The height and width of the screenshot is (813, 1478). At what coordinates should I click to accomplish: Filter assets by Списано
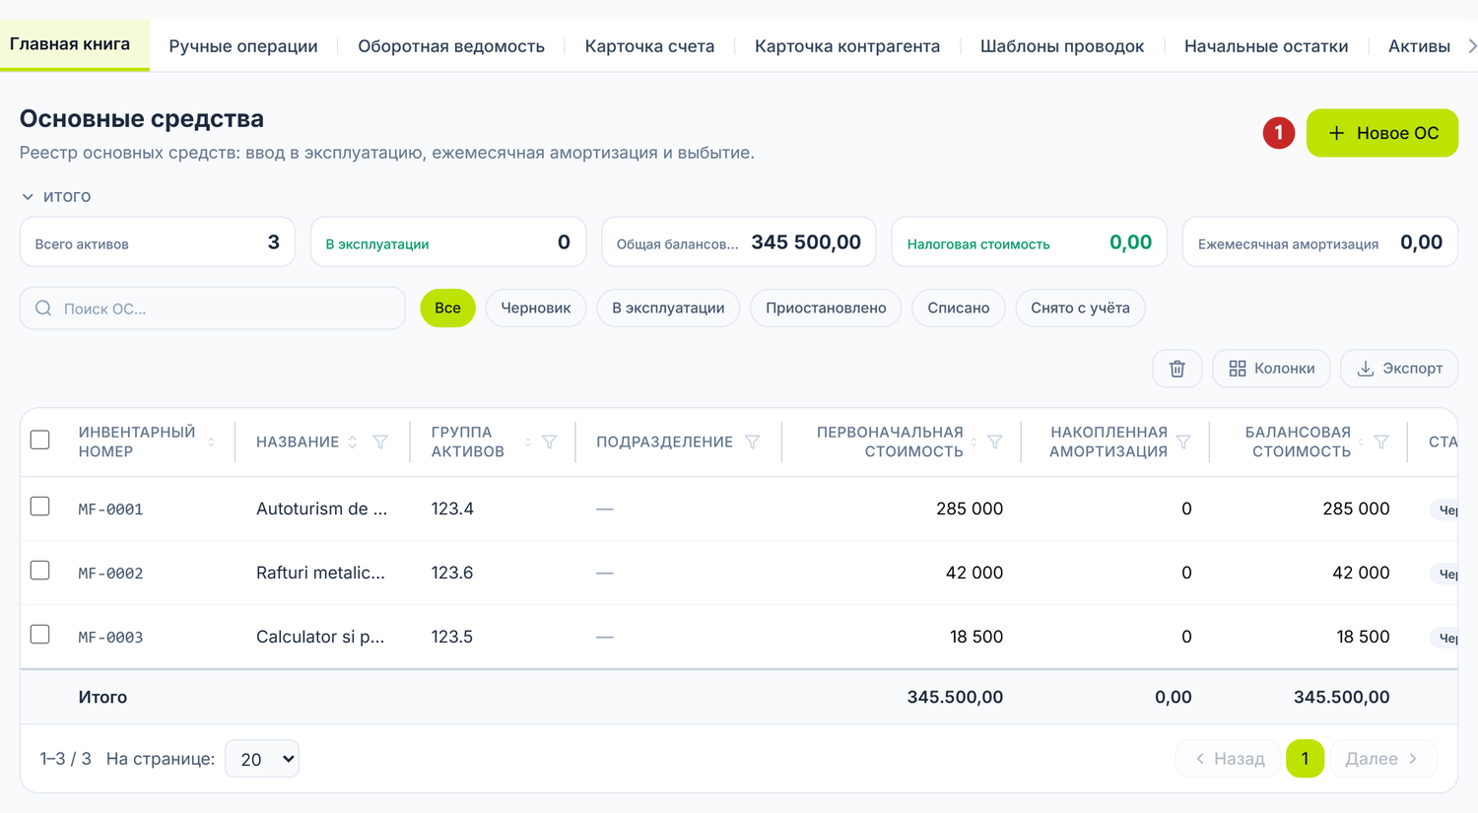click(959, 308)
